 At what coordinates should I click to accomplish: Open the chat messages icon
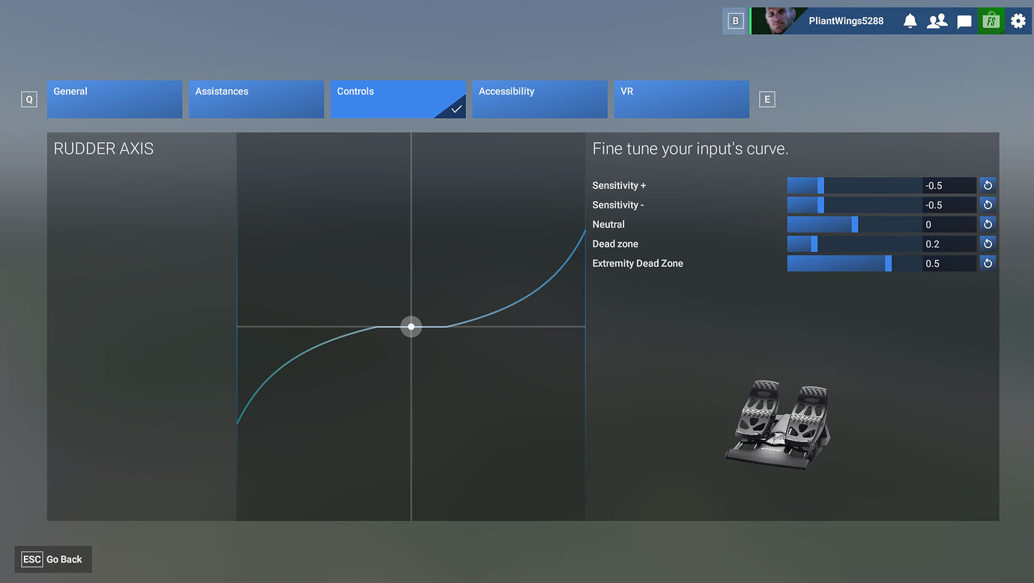click(x=964, y=20)
